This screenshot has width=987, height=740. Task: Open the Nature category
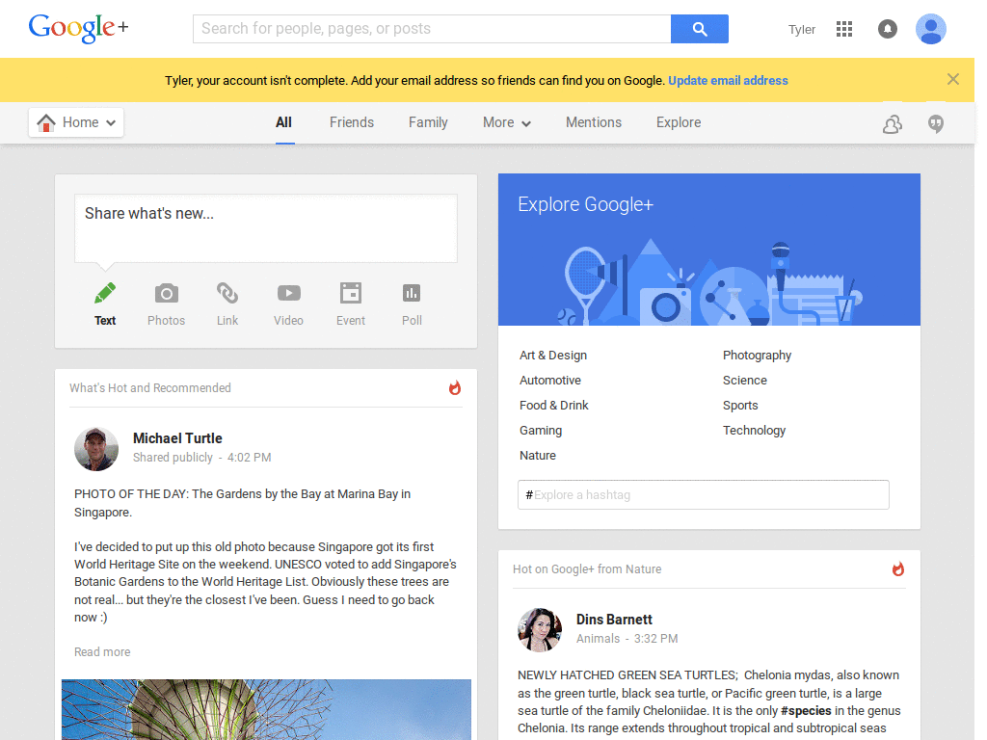pos(538,456)
